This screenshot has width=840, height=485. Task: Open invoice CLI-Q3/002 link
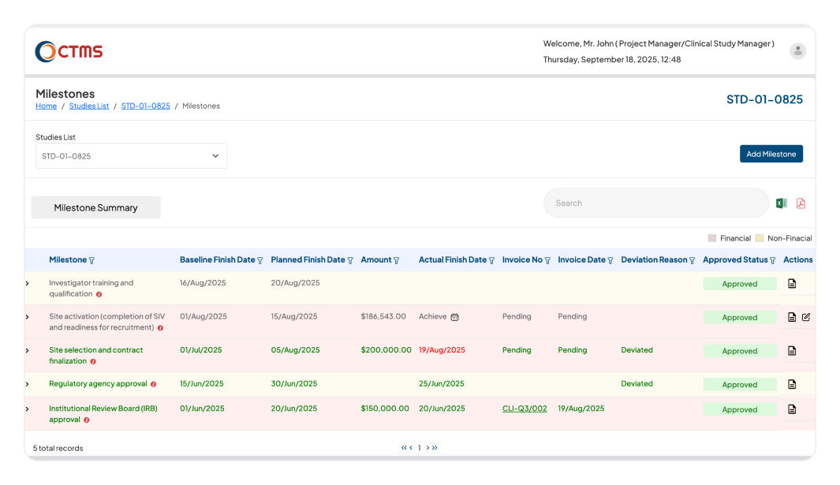(x=525, y=409)
